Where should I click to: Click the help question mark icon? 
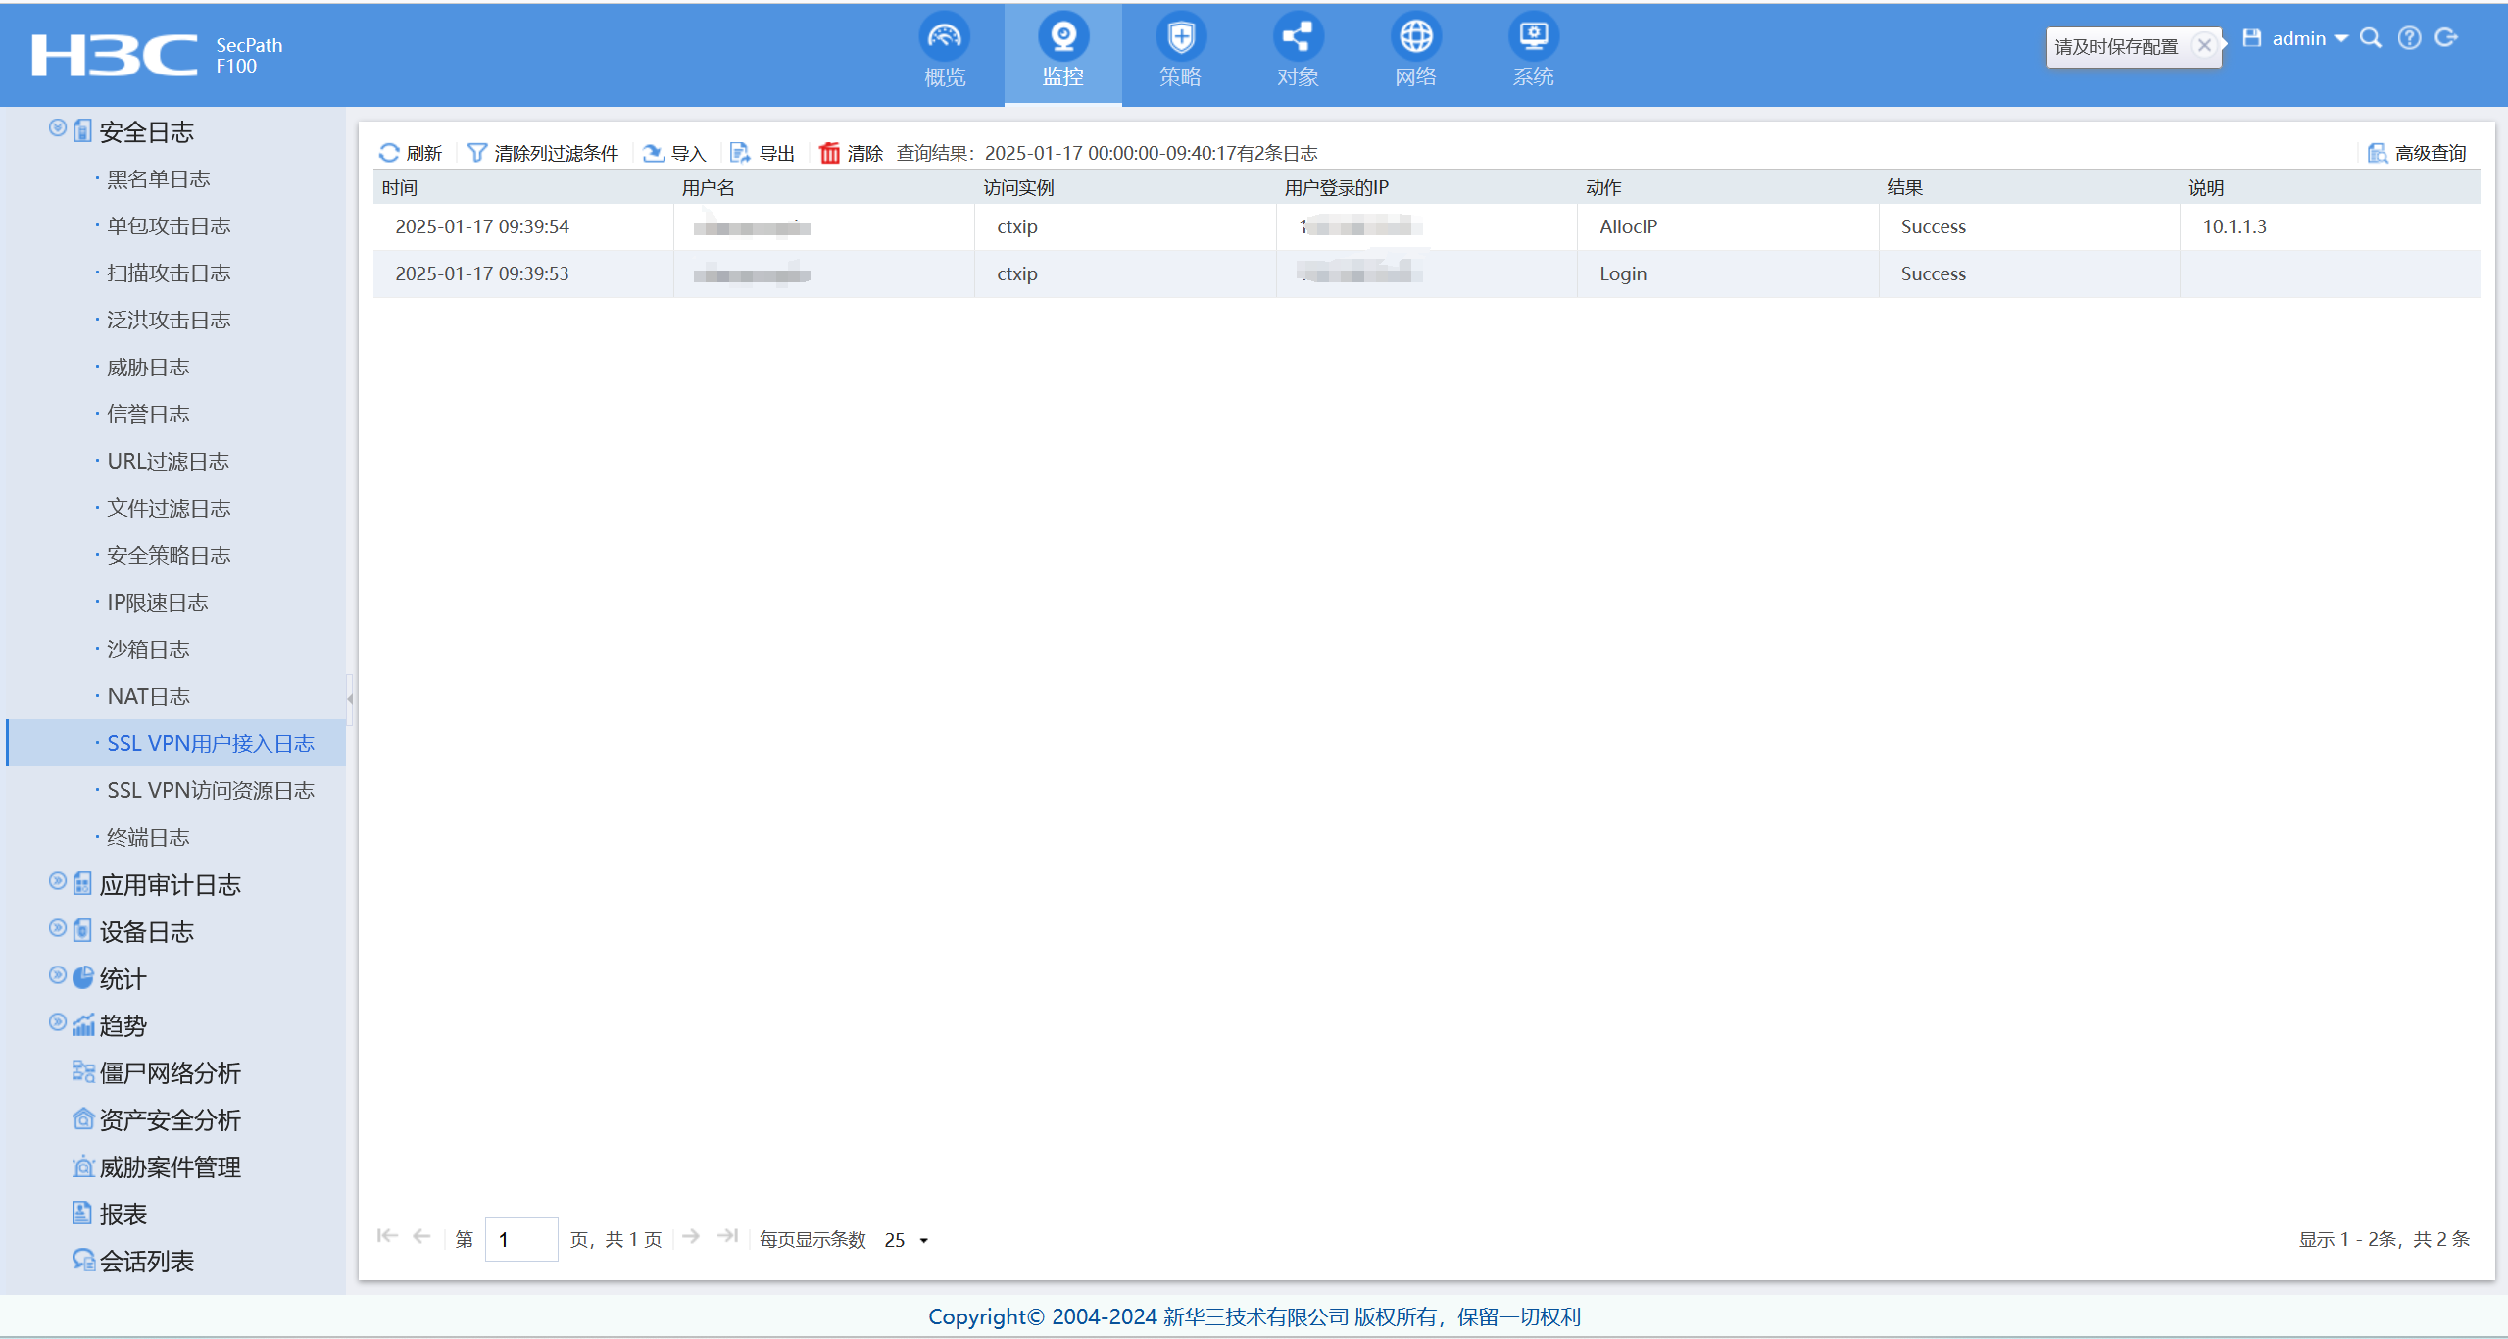[x=2409, y=38]
